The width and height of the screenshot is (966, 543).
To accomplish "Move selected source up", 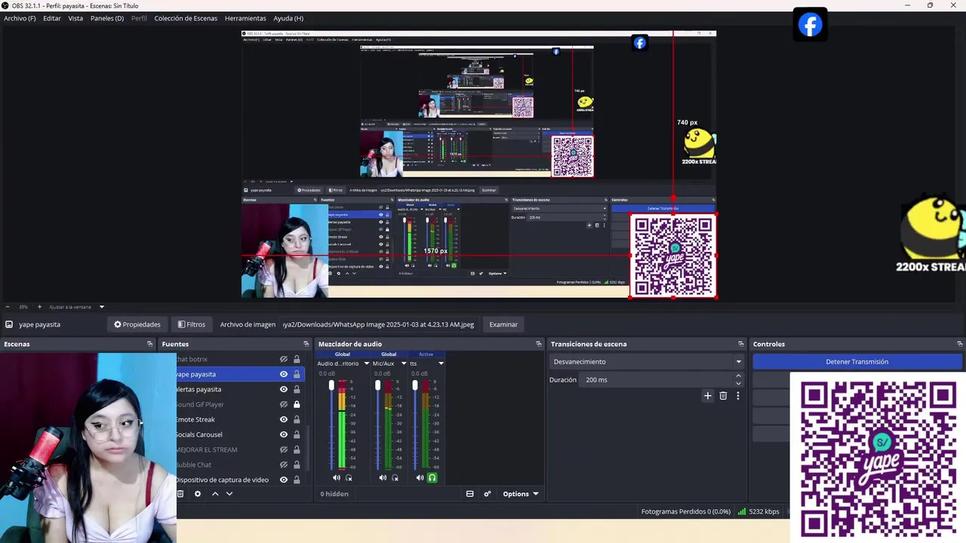I will 215,494.
